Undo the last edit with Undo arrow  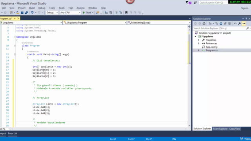(32, 13)
